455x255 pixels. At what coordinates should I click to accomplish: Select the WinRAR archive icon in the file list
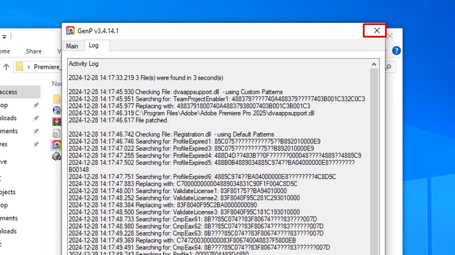[x=56, y=121]
